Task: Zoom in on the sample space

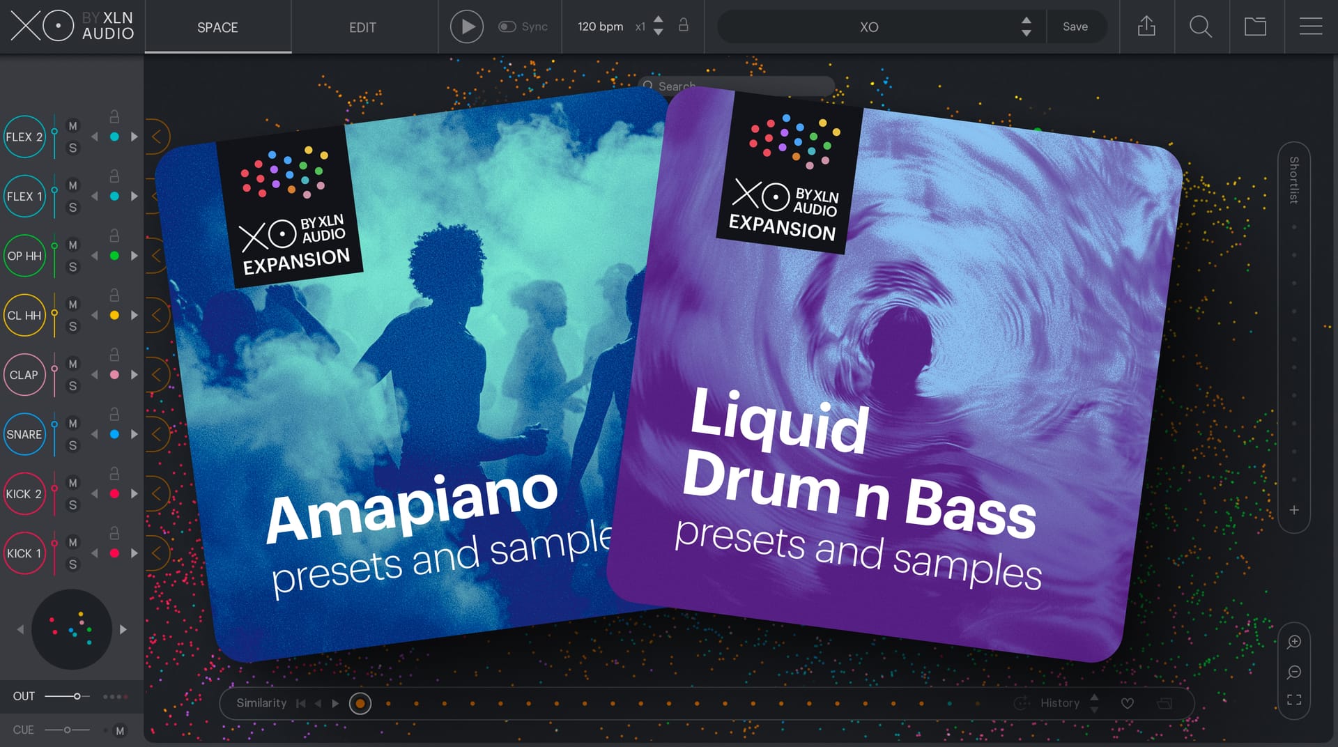Action: (x=1294, y=642)
